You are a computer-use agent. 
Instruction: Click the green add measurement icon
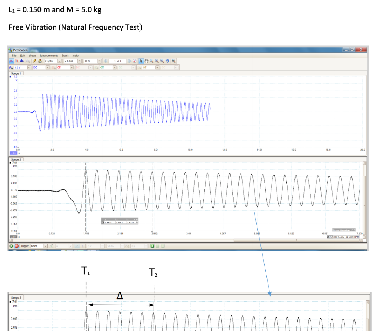[152, 246]
